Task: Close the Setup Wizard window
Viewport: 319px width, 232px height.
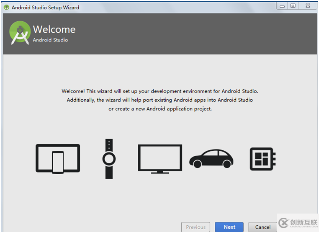Action: [x=308, y=6]
